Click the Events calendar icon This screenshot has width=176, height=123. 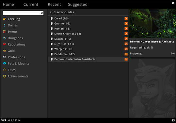point(4,32)
